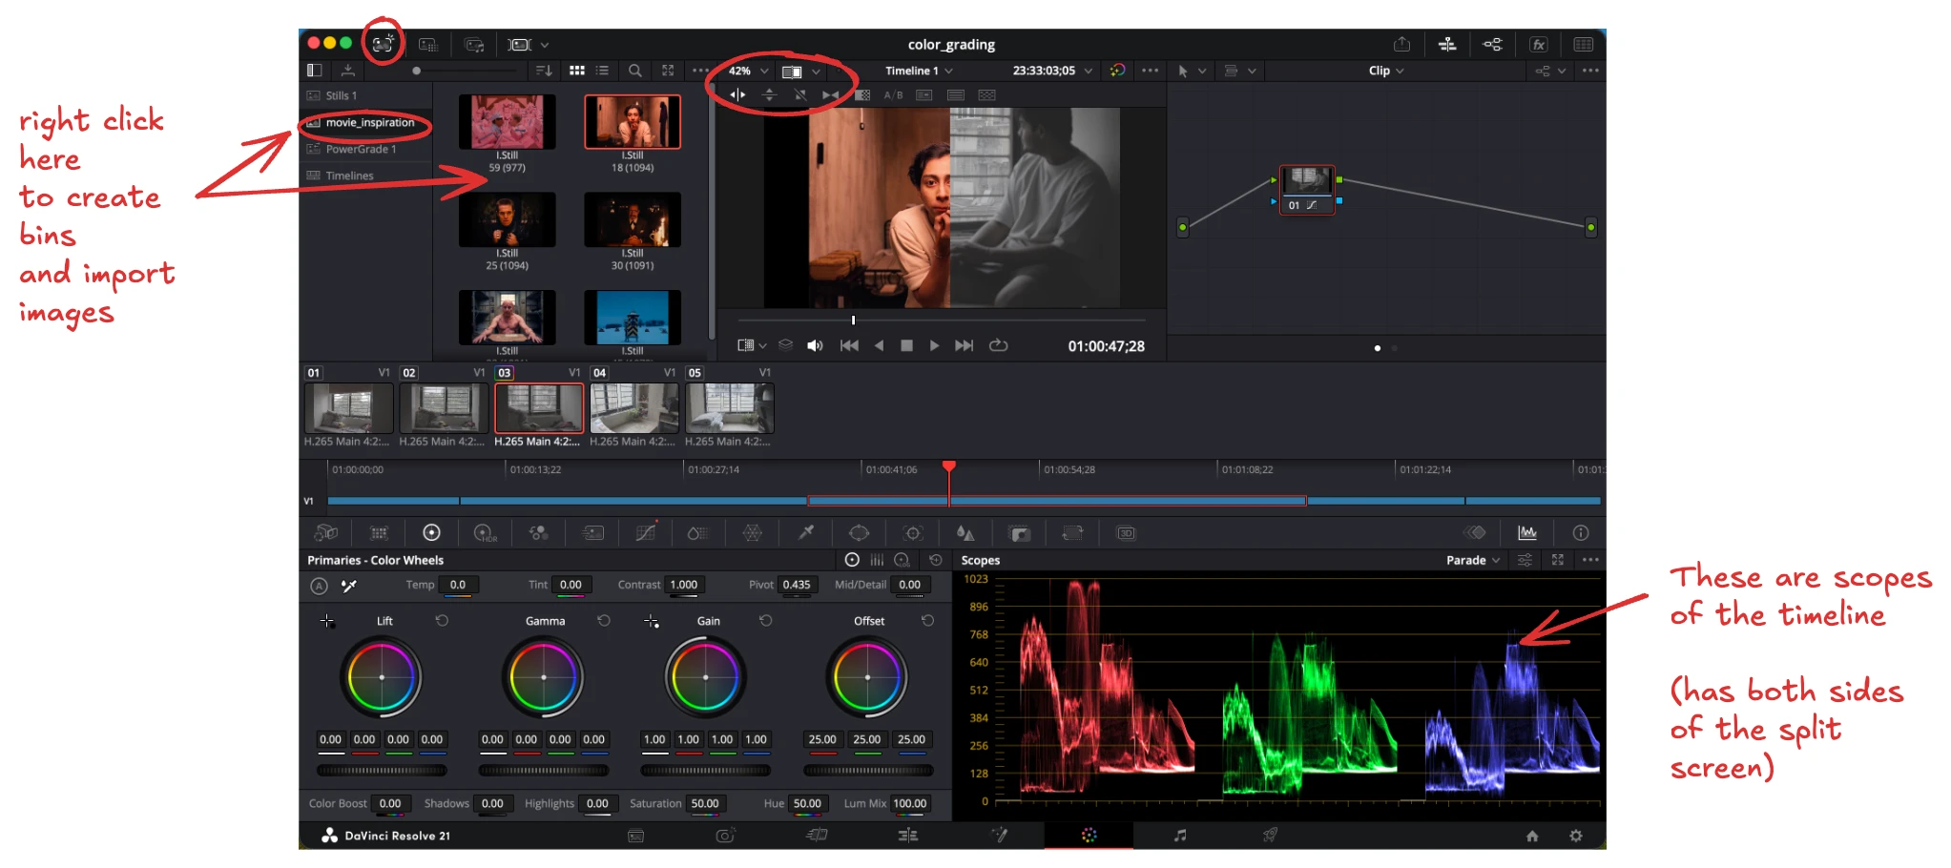Toggle the Timeline toolbar button at top right

click(1447, 44)
